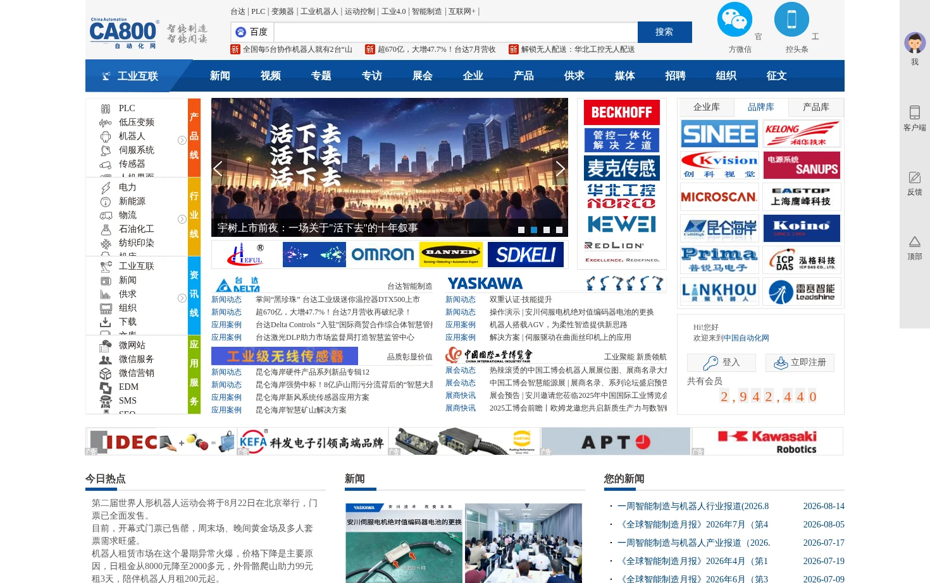Click the SINEE brand logo
Image resolution: width=930 pixels, height=583 pixels.
click(x=719, y=134)
